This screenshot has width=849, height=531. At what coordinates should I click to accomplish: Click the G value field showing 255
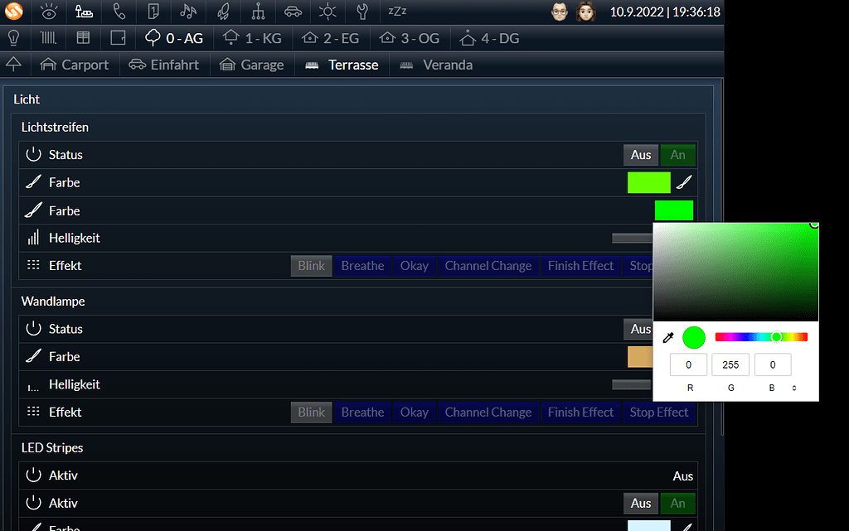click(730, 365)
